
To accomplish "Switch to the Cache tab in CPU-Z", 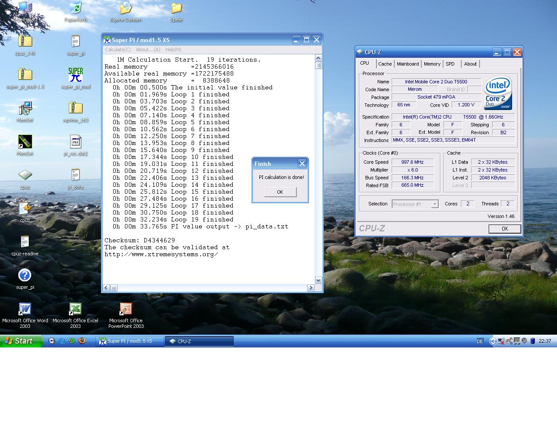I will click(385, 64).
